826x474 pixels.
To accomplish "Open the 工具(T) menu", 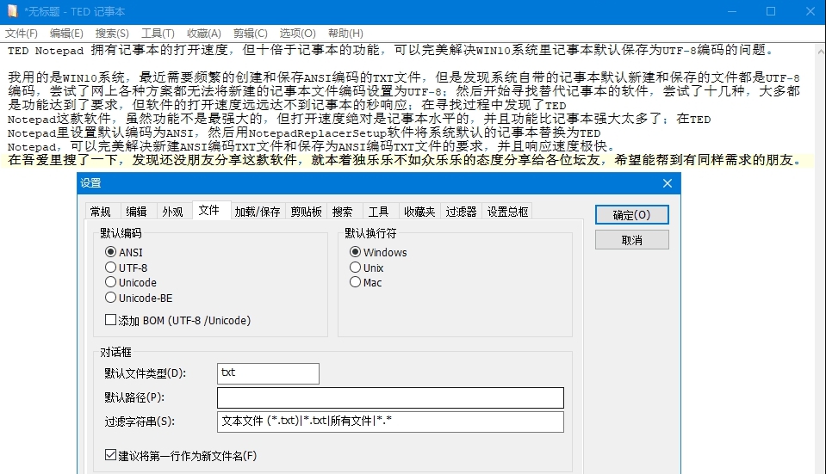I will coord(158,34).
